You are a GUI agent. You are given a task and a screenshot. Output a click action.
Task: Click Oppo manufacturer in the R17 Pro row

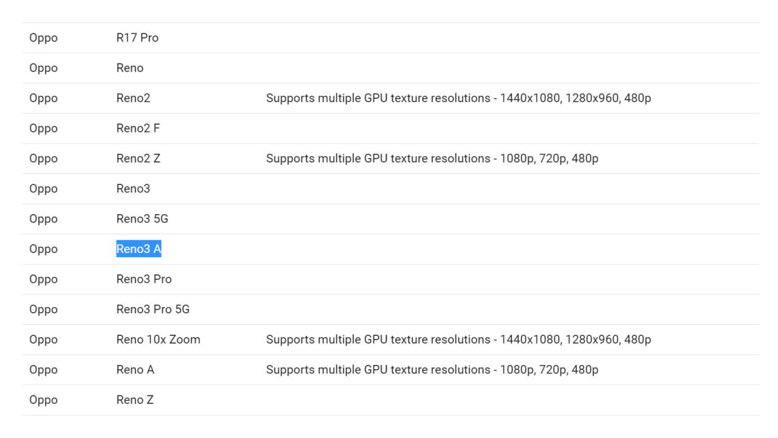[44, 38]
